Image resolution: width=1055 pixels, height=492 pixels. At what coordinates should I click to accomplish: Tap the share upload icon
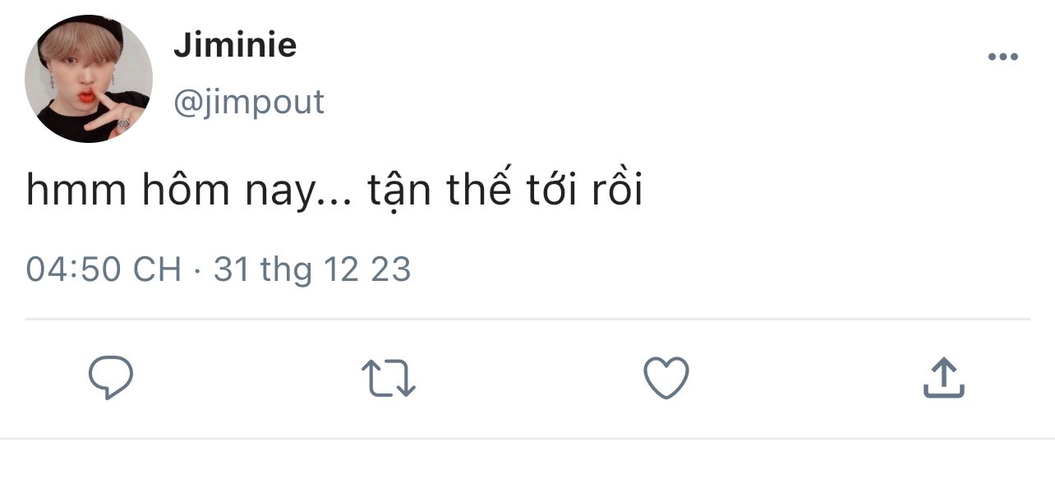pos(943,378)
